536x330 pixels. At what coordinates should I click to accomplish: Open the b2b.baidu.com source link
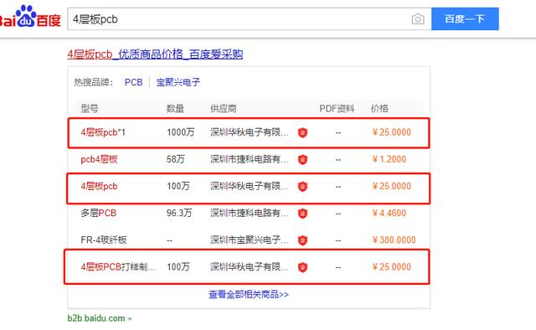point(96,318)
